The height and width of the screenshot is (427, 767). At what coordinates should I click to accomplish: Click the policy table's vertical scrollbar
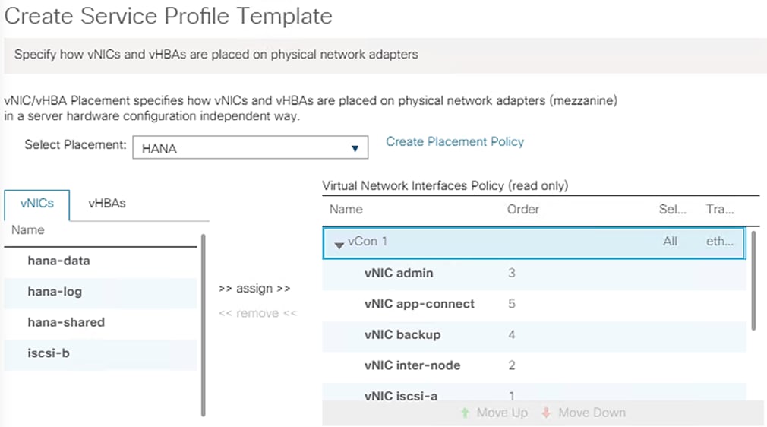click(753, 281)
